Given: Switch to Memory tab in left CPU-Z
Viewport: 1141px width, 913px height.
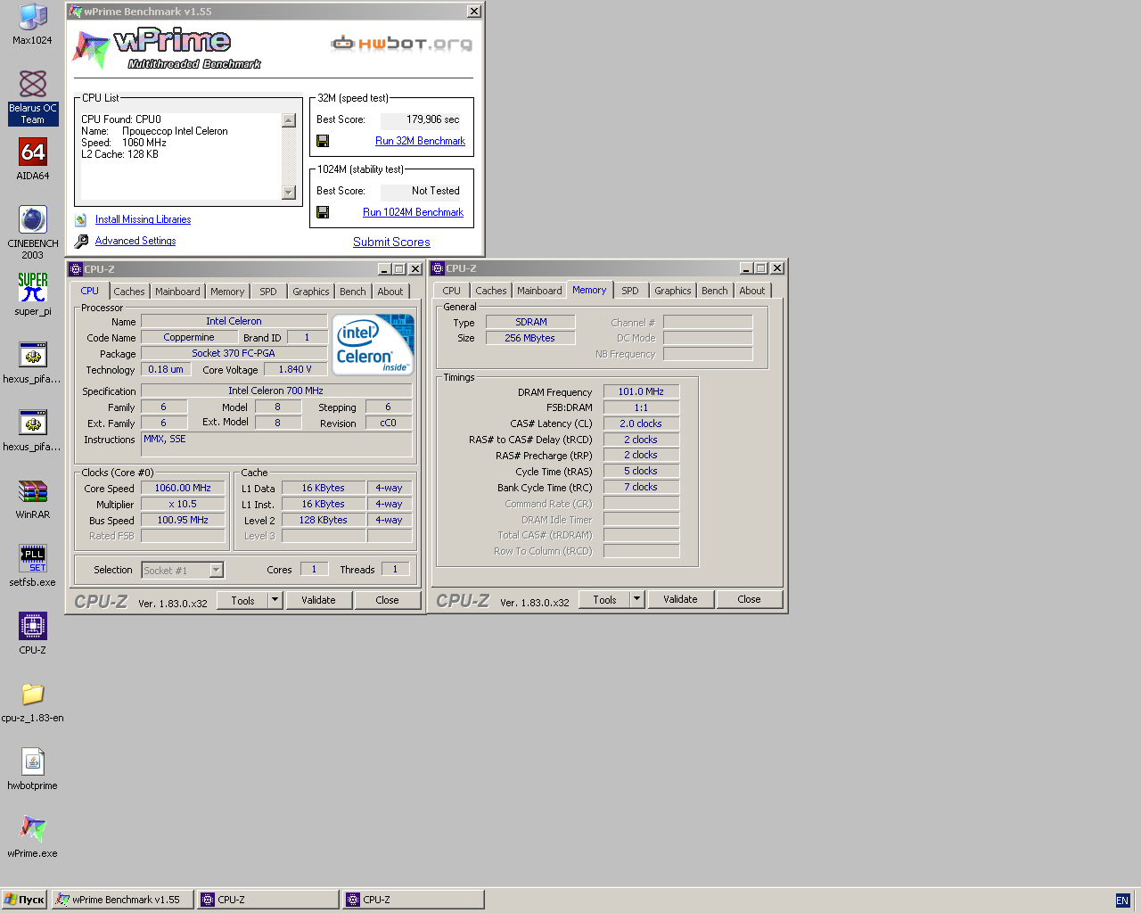Looking at the screenshot, I should point(227,292).
